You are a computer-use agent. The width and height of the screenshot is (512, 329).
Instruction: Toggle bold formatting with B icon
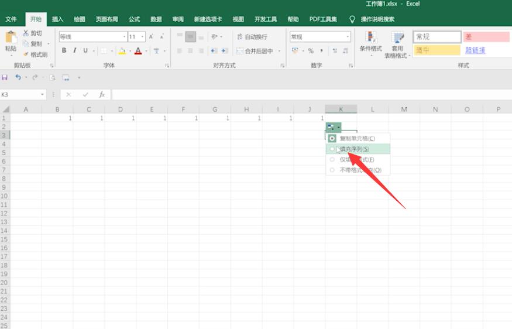click(x=64, y=50)
